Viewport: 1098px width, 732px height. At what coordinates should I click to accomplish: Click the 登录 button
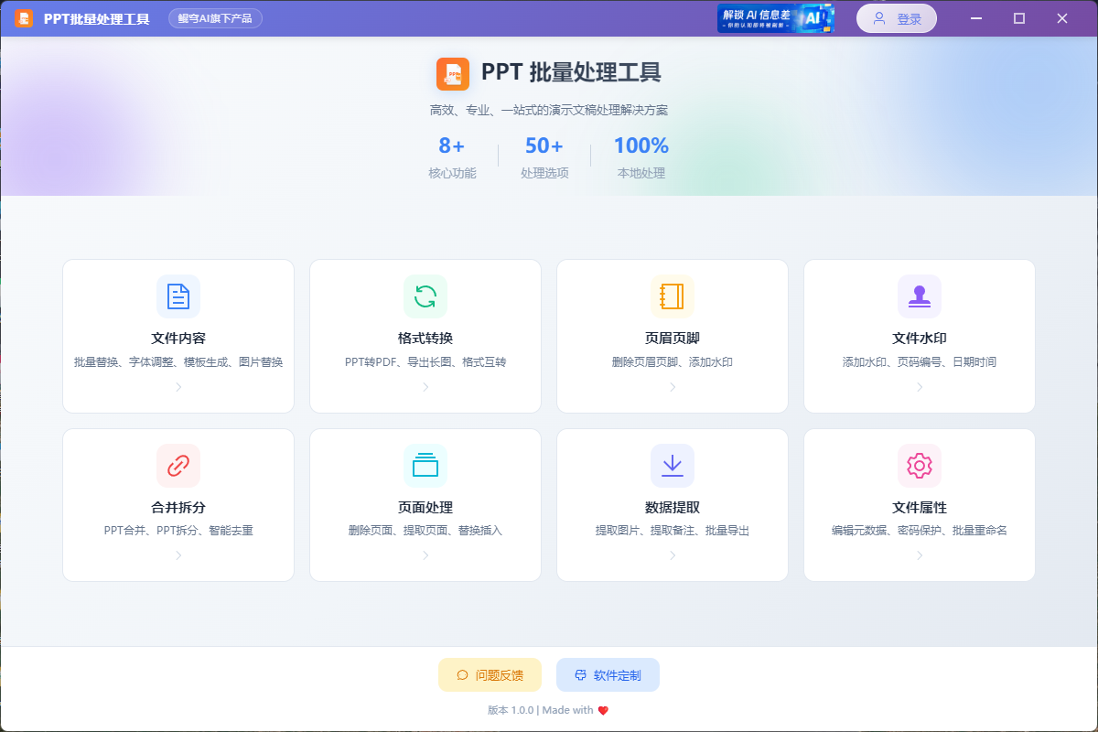coord(896,17)
